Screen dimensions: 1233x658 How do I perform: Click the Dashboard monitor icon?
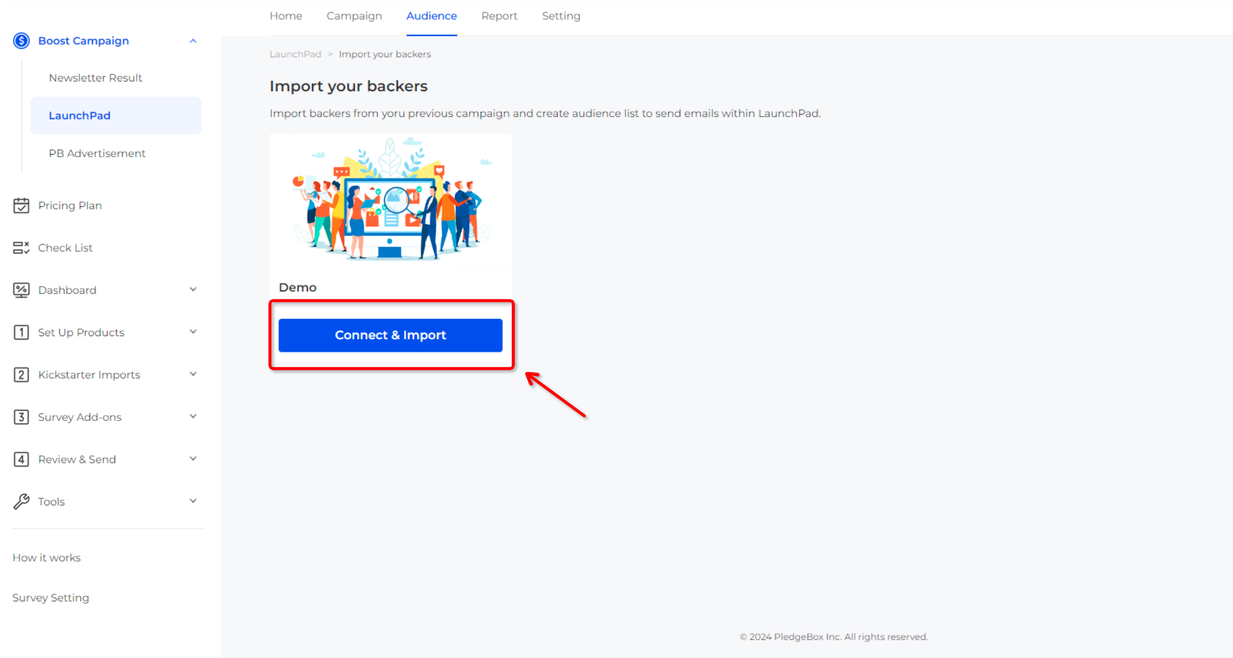[21, 290]
